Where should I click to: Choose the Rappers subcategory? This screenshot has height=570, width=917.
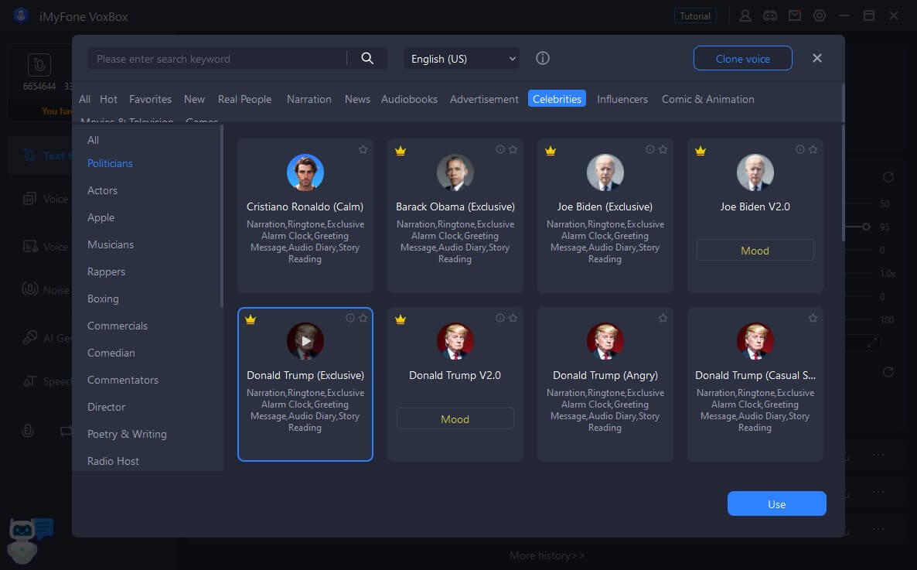pos(106,271)
